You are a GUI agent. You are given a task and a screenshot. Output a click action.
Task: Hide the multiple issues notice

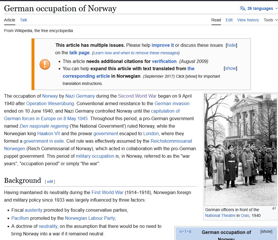tap(231, 45)
